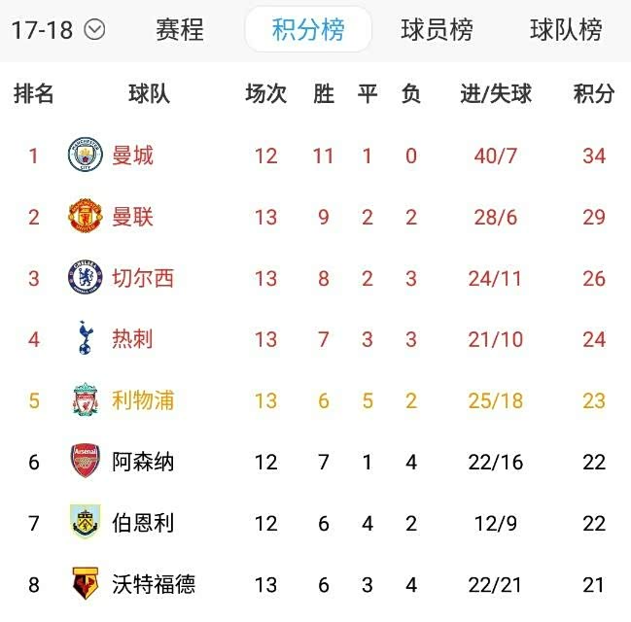Click the Chelsea club crest
Screen dimensions: 631x622
85,278
